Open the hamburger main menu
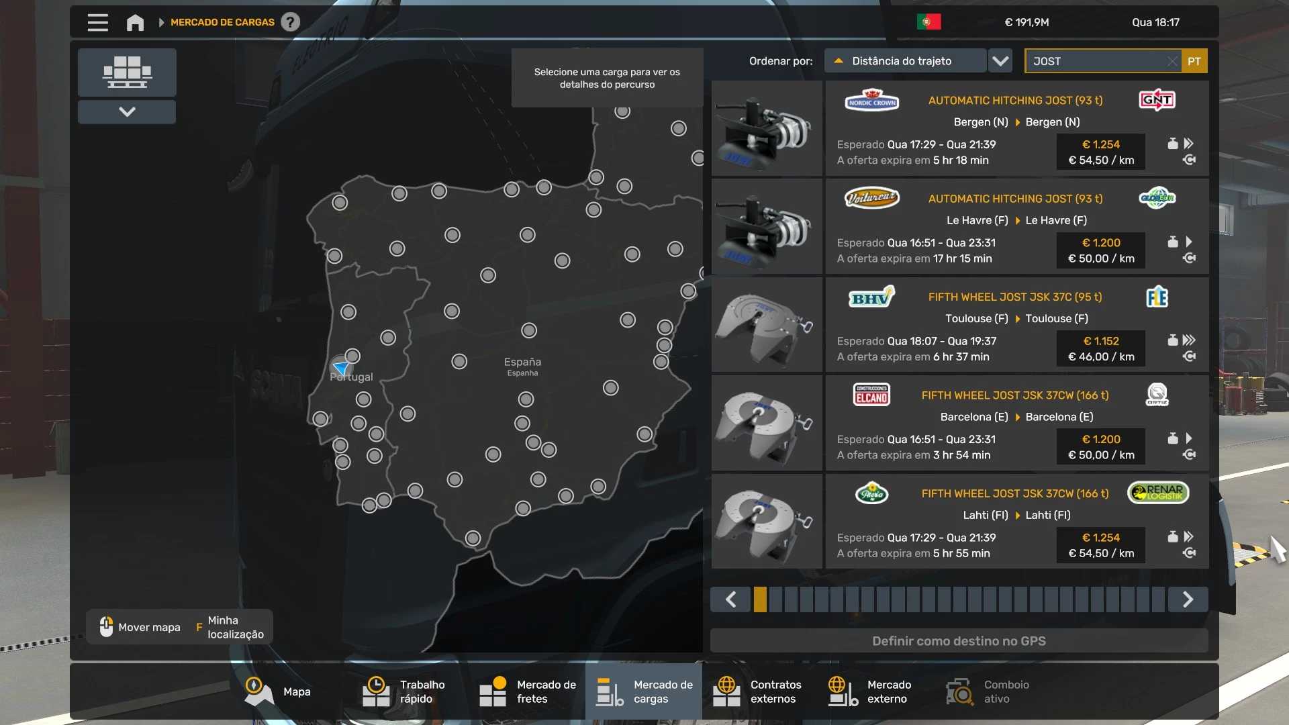Viewport: 1289px width, 725px height. 97,22
